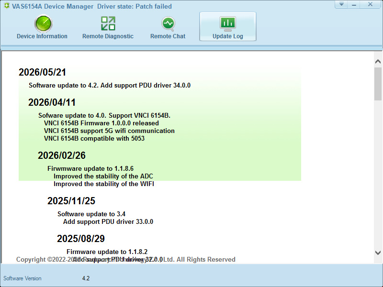Minimize the Device Manager window
The image size is (383, 287).
coord(354,4)
